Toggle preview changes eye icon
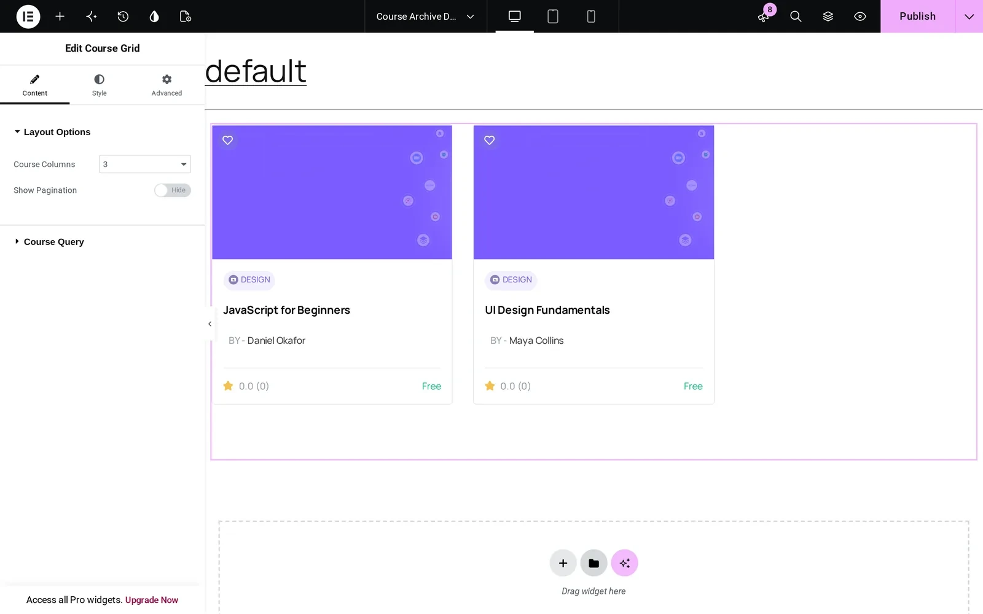Viewport: 983px width, 614px height. pos(860,17)
